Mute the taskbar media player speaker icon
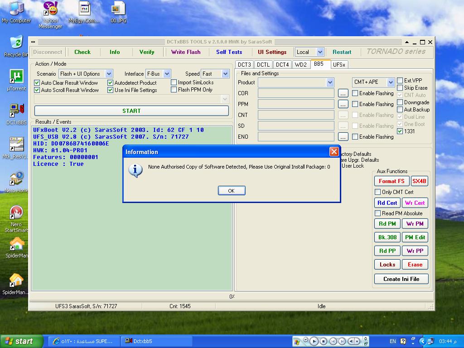The image size is (464, 348). [352, 341]
